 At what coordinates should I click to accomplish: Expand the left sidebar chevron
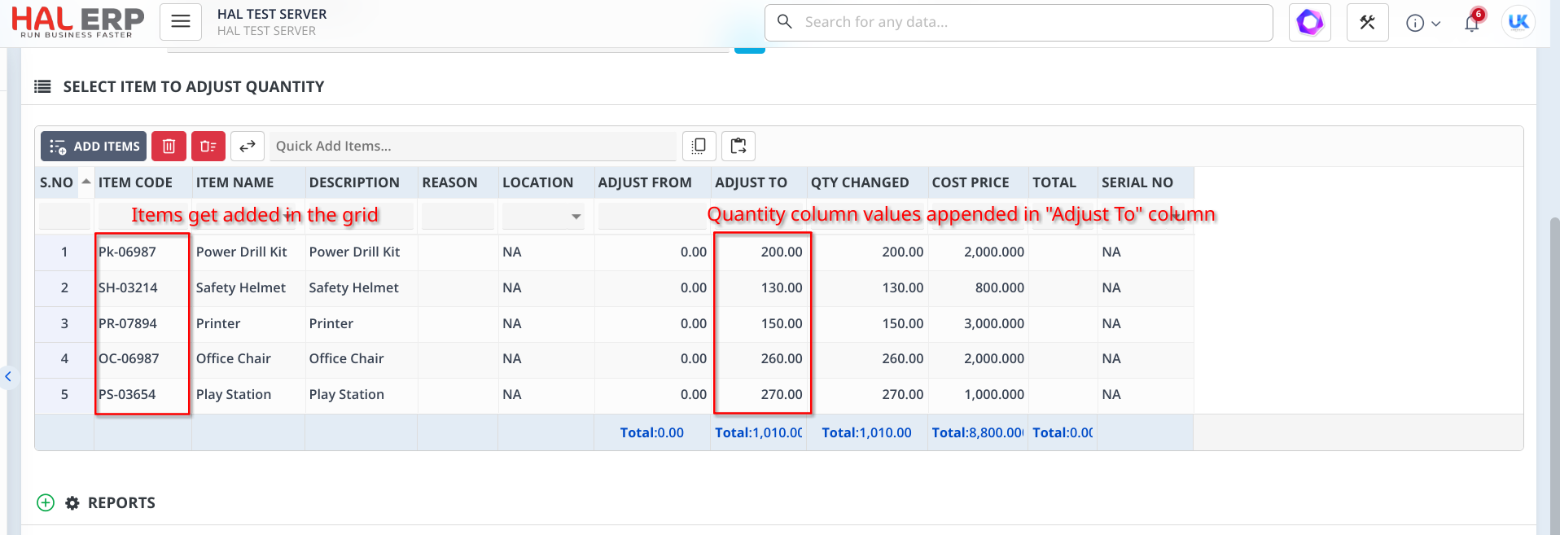tap(8, 376)
